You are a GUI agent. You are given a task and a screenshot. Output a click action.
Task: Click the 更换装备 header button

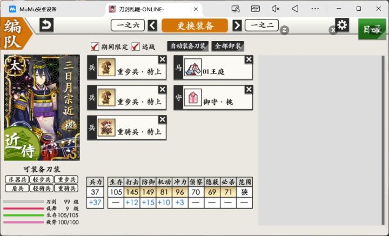194,25
